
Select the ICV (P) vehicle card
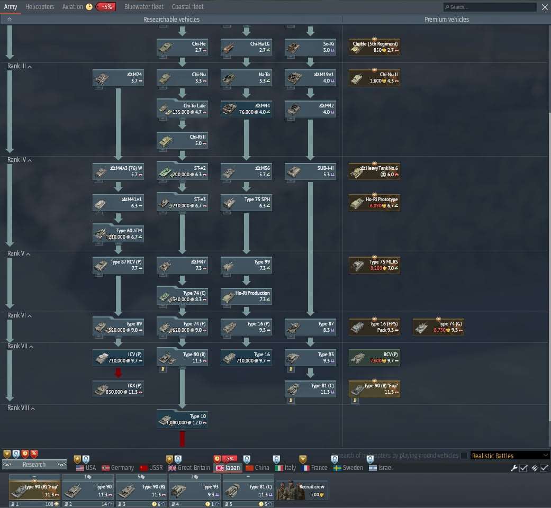click(119, 358)
